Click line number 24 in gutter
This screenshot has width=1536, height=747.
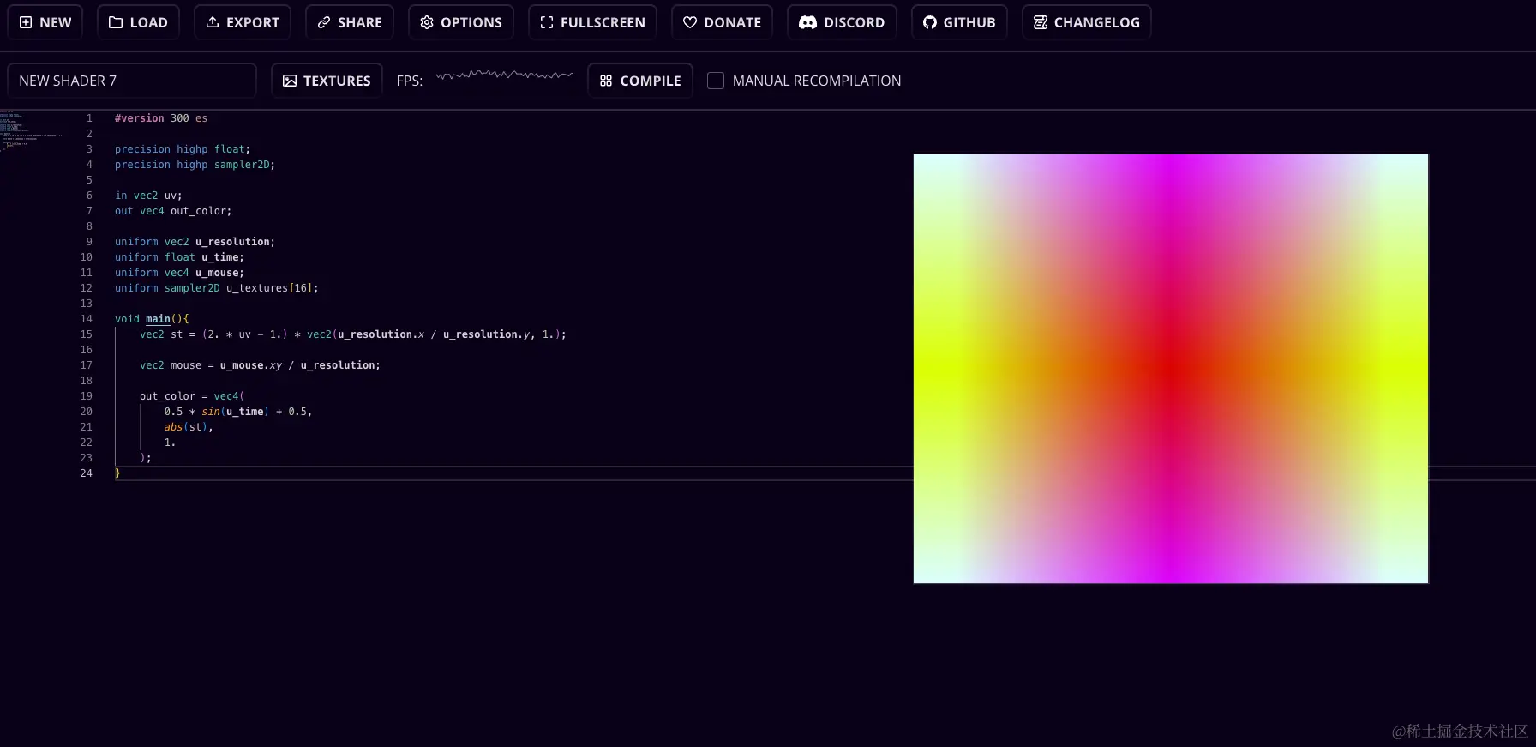[x=86, y=473]
